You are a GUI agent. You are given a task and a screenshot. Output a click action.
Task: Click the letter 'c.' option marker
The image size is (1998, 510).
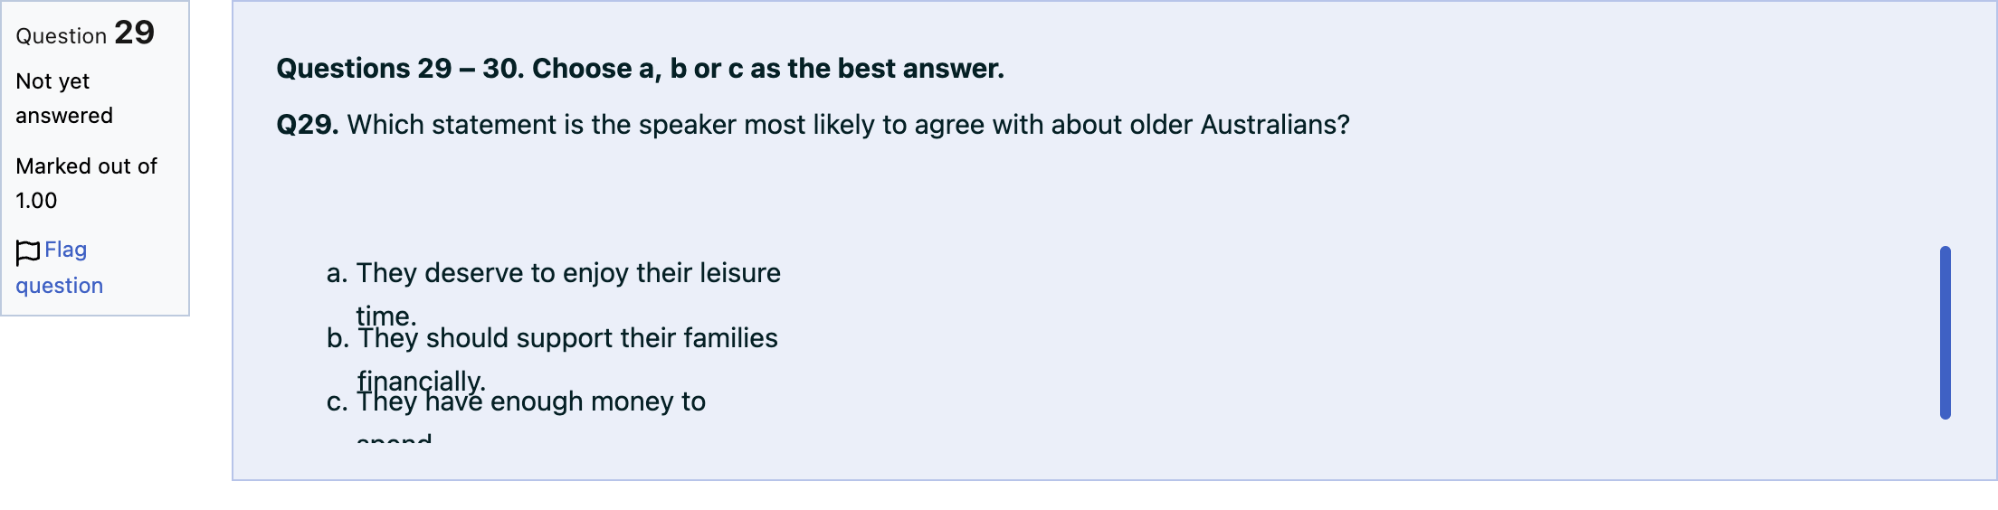337,401
